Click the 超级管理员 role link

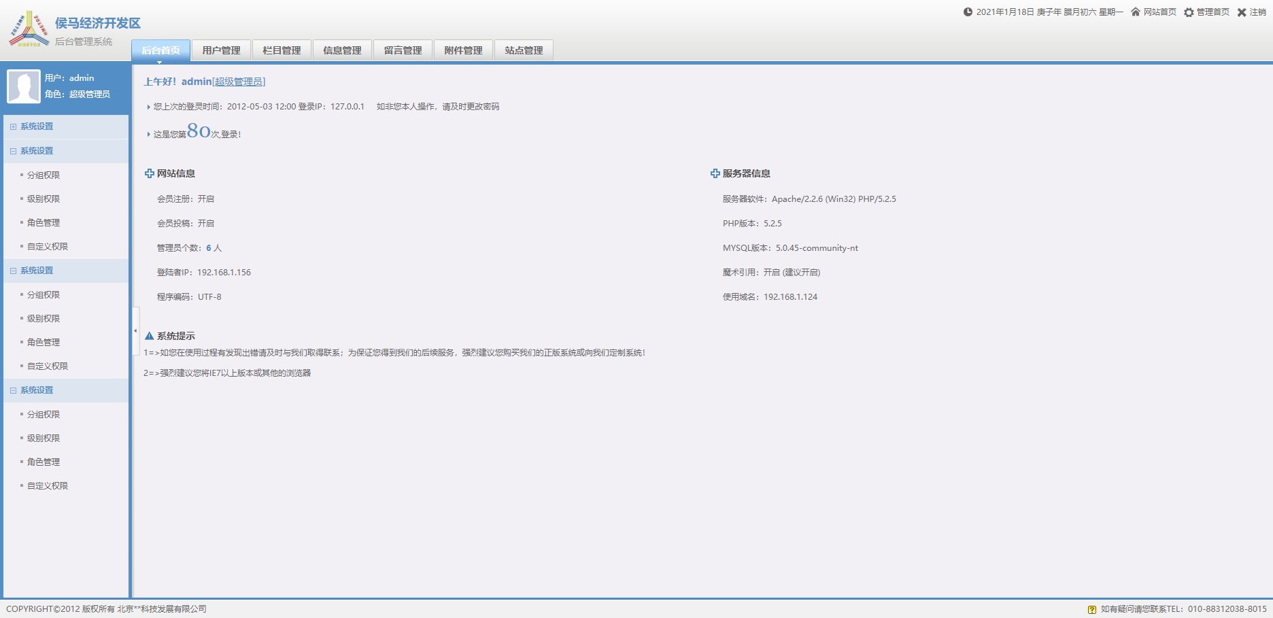239,82
